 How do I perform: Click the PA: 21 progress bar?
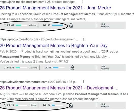click(x=21, y=105)
